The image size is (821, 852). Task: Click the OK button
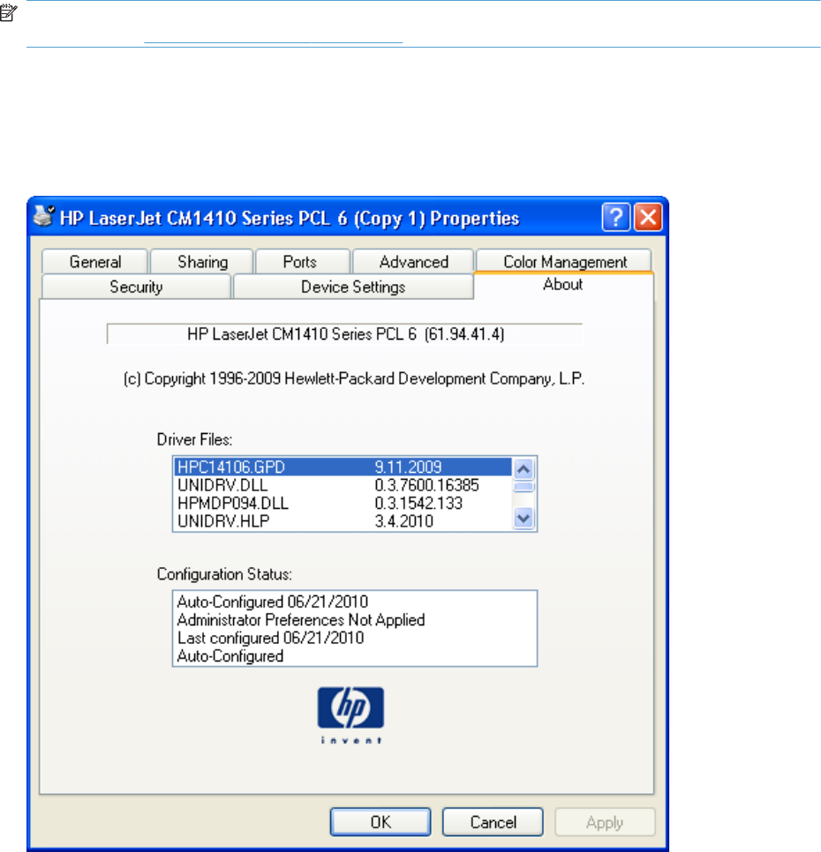click(380, 822)
